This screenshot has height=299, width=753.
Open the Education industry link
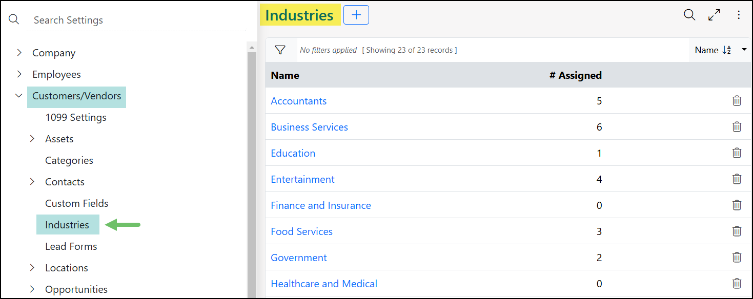[293, 153]
